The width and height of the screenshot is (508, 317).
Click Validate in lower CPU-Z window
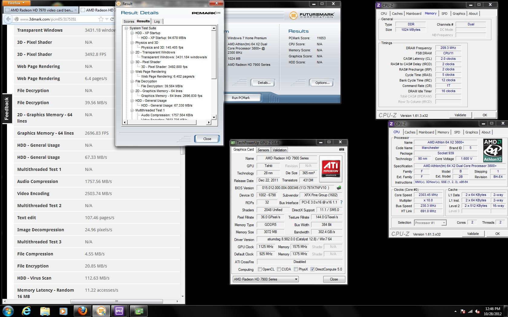[x=473, y=234]
